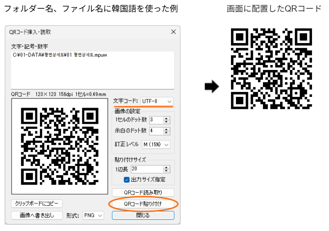Click the 文字・記号・数字 text input area
The width and height of the screenshot is (329, 231).
(x=93, y=70)
